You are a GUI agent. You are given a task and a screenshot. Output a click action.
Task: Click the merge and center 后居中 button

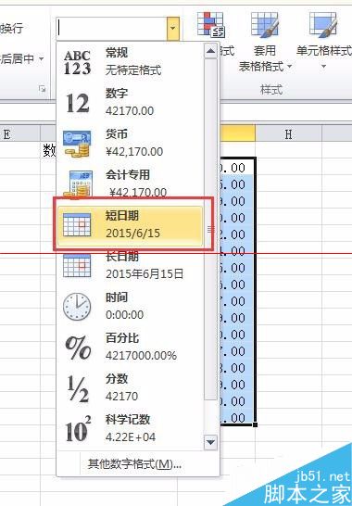[x=17, y=58]
